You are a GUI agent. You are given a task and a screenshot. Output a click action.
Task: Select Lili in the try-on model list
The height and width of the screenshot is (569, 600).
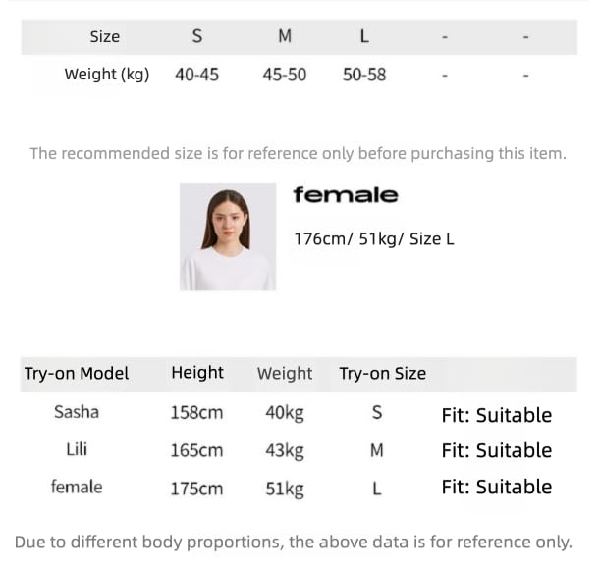click(77, 449)
